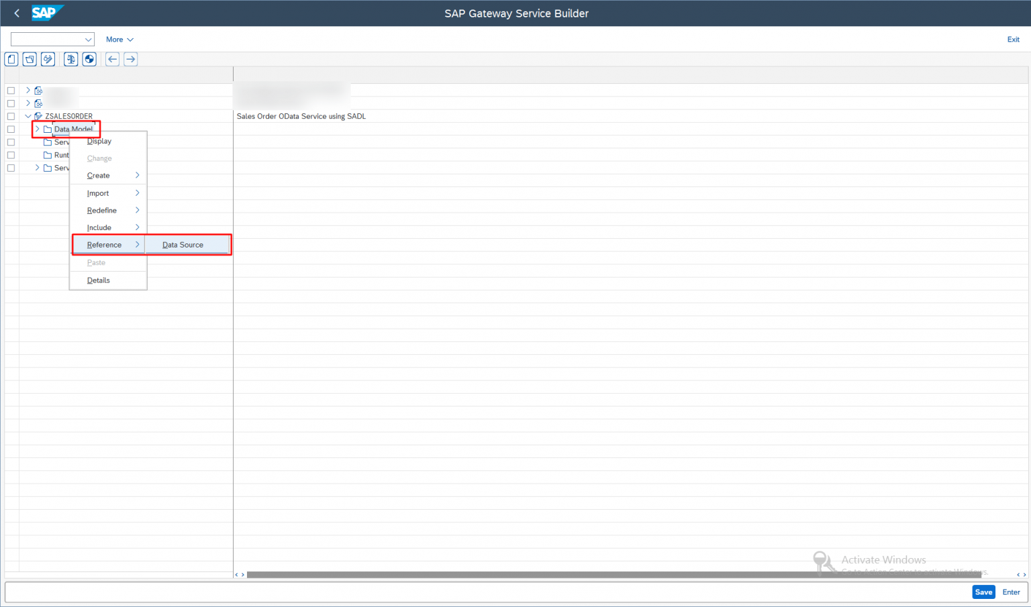Click the Create Project toolbar icon
The width and height of the screenshot is (1031, 607).
(11, 59)
